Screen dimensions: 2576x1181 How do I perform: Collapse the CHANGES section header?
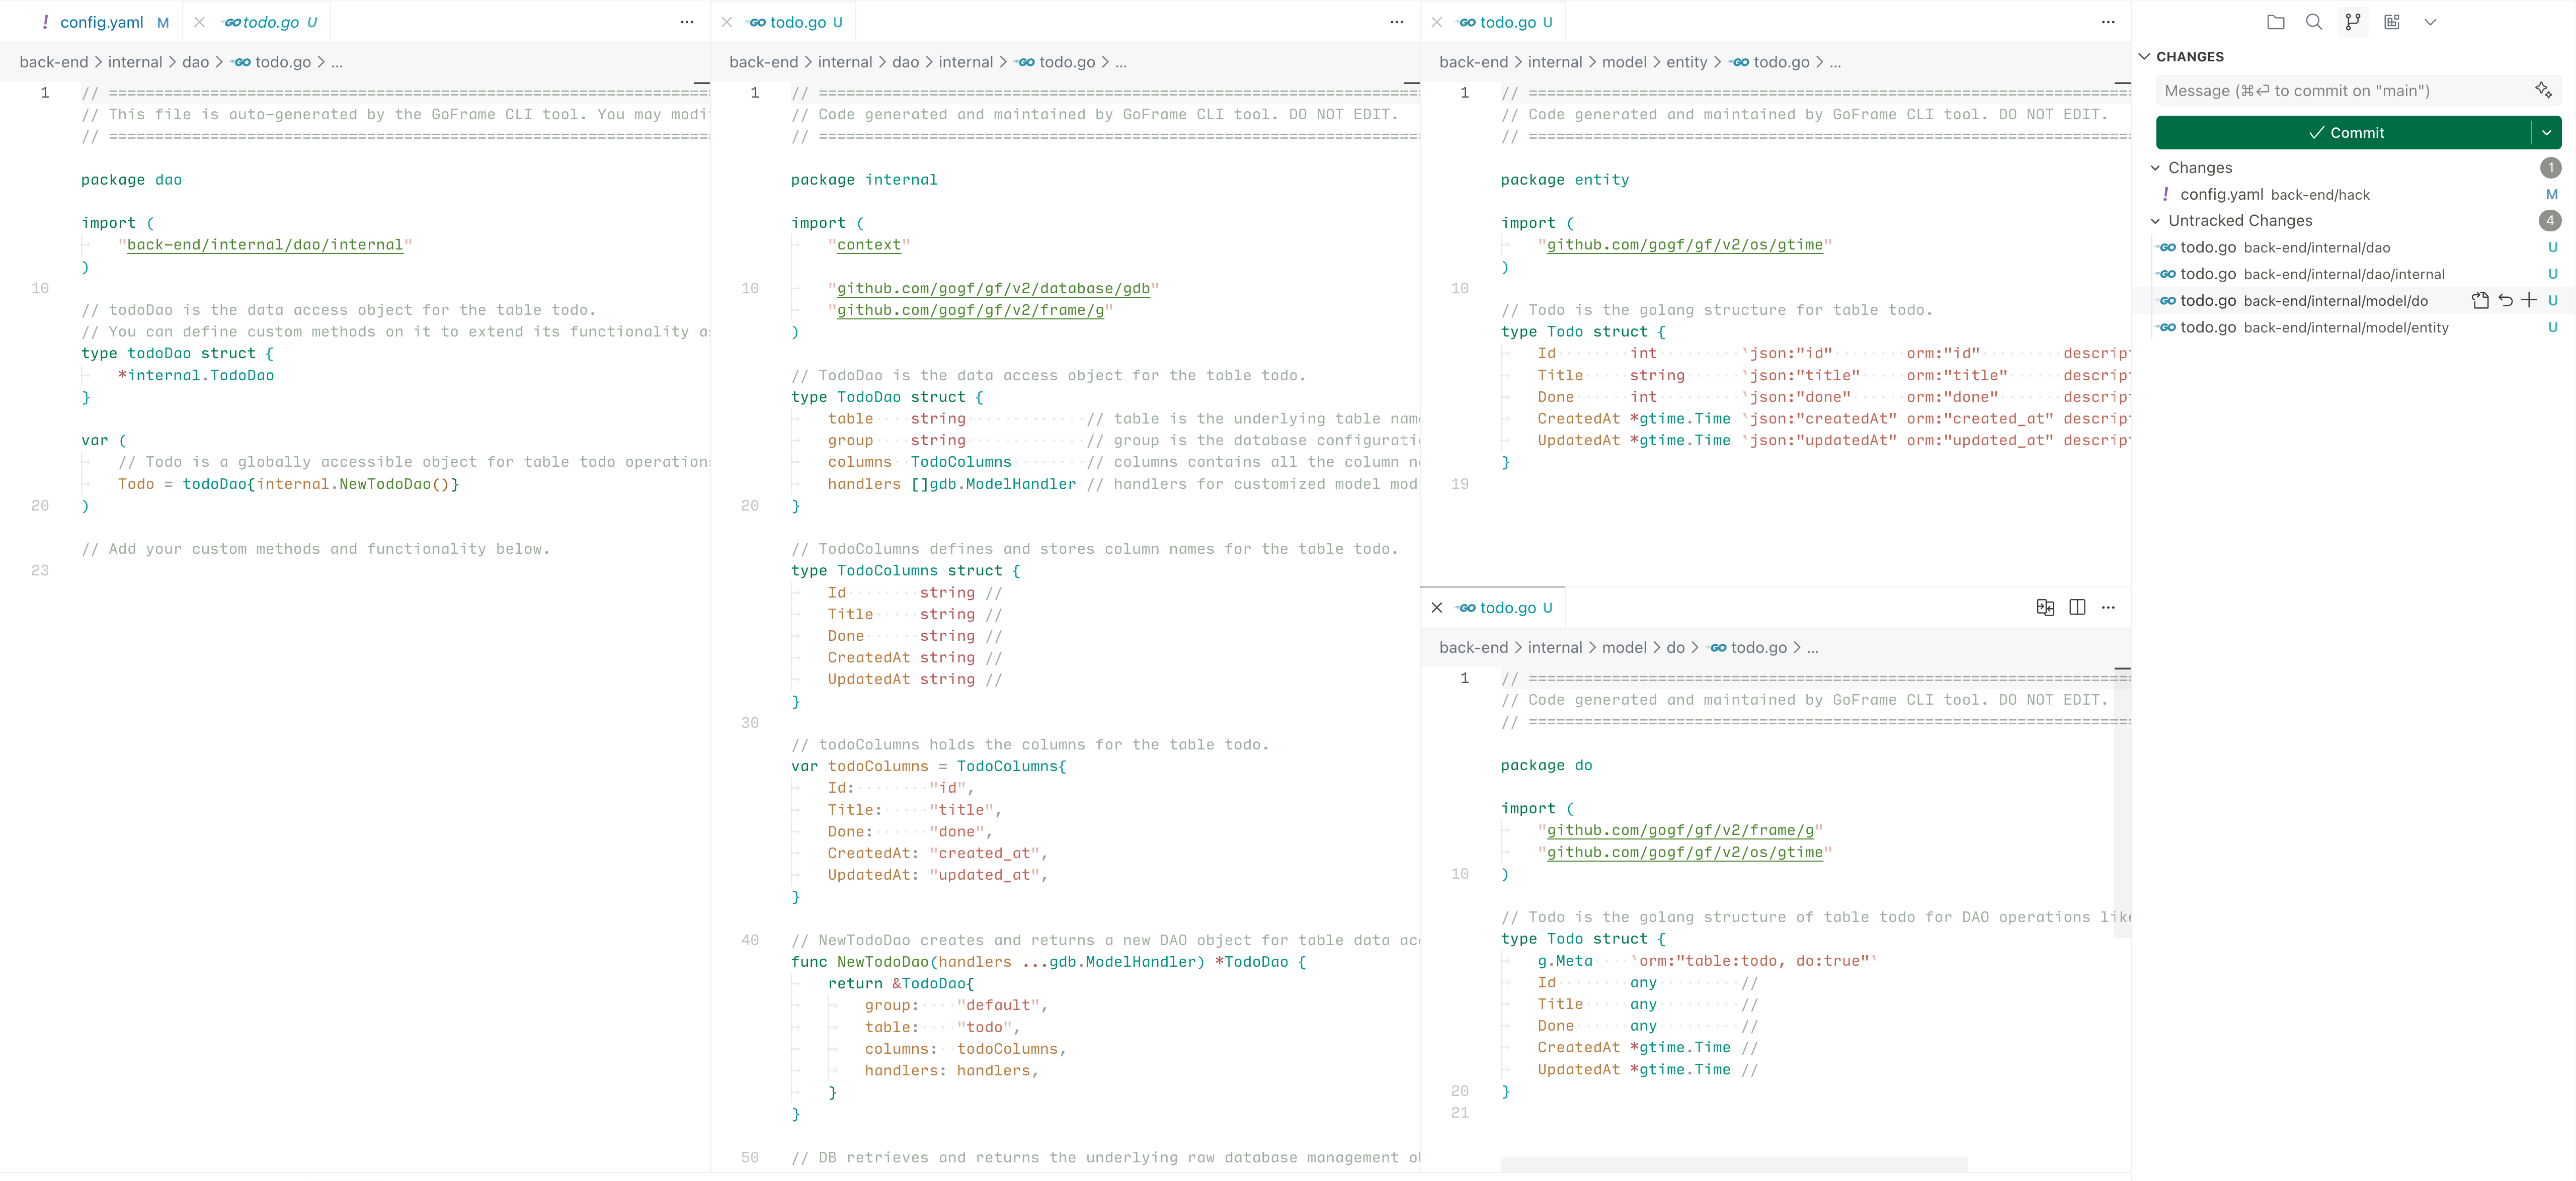[2144, 57]
